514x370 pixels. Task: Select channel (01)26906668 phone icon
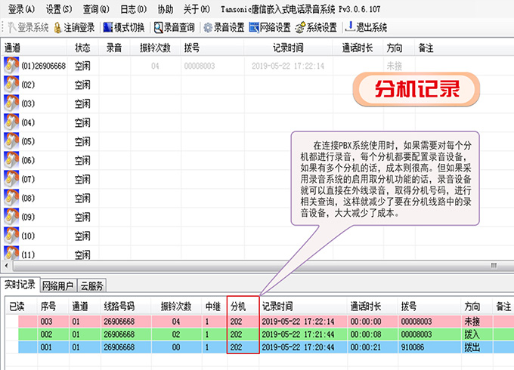11,66
